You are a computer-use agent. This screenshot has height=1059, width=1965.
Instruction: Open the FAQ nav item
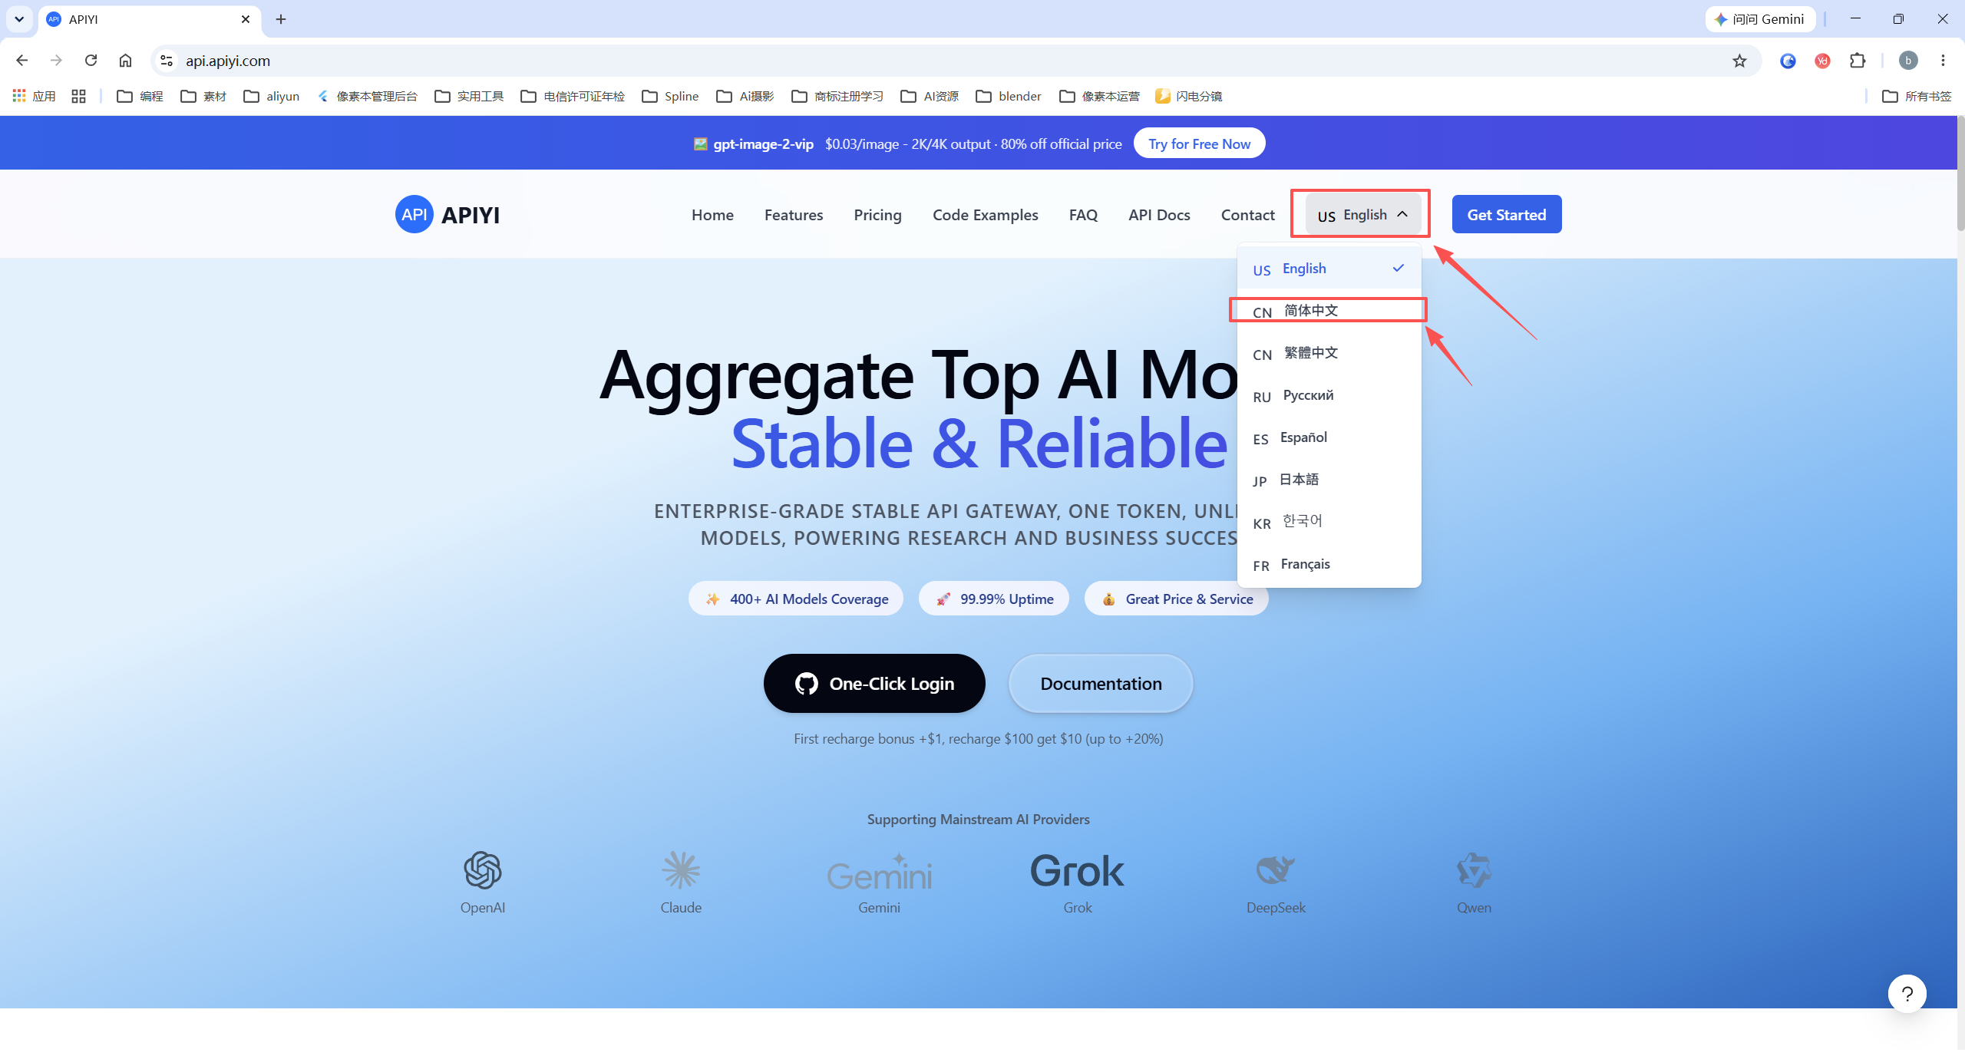click(1083, 215)
